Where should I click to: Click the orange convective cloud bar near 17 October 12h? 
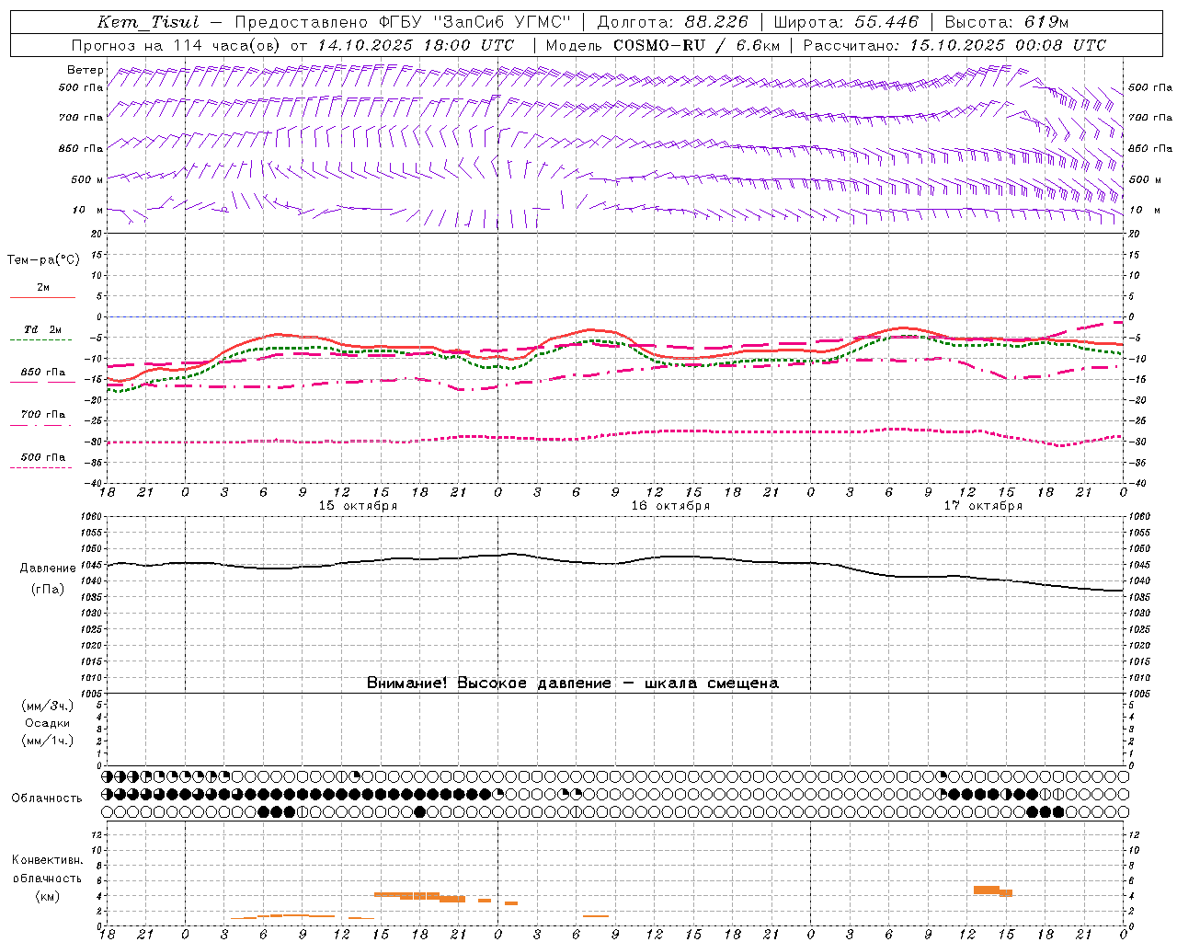[x=987, y=890]
